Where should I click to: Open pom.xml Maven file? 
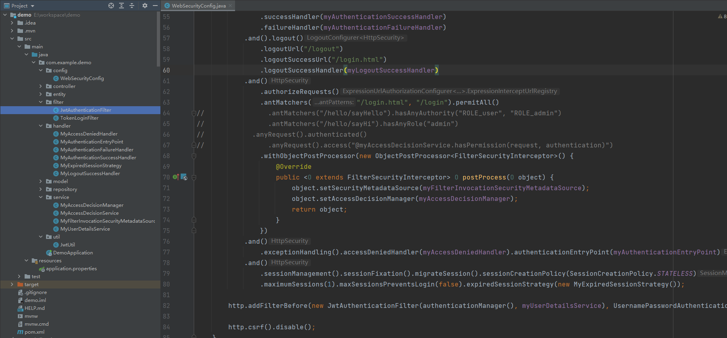click(34, 332)
